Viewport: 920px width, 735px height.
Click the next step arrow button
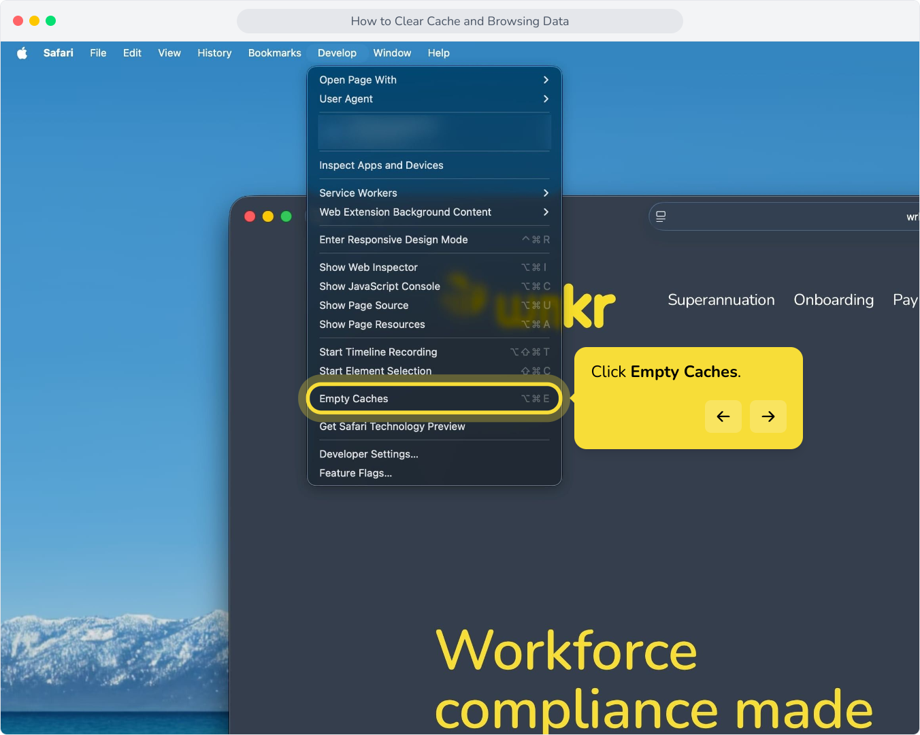(768, 416)
